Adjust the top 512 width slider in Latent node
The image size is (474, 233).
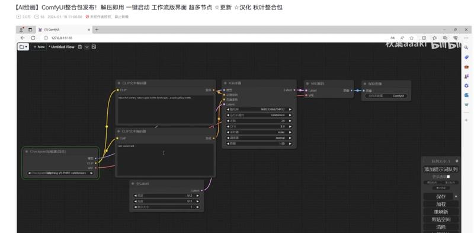click(x=166, y=196)
